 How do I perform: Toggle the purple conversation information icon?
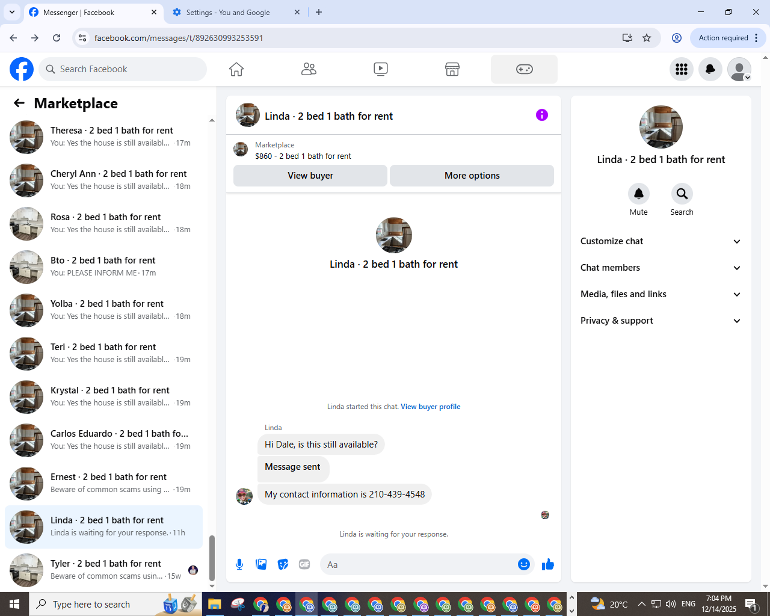542,115
